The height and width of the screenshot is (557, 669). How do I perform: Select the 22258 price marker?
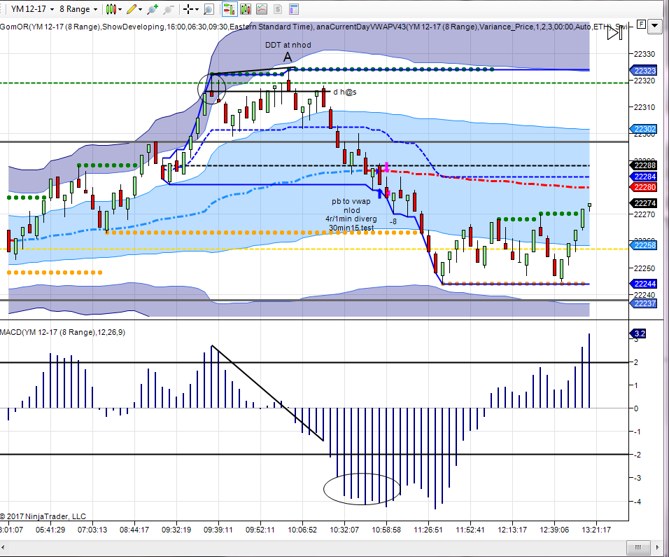pos(644,245)
